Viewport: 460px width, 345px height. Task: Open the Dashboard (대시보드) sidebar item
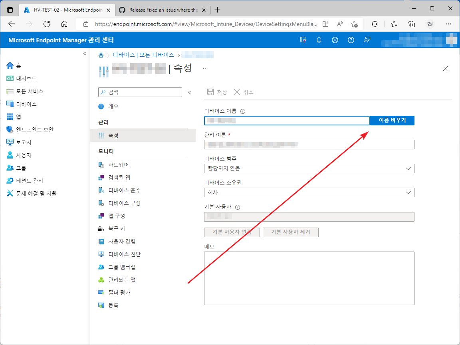(x=22, y=78)
